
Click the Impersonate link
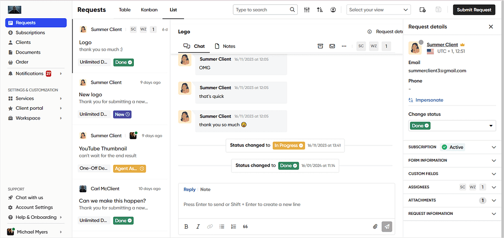[x=429, y=100]
